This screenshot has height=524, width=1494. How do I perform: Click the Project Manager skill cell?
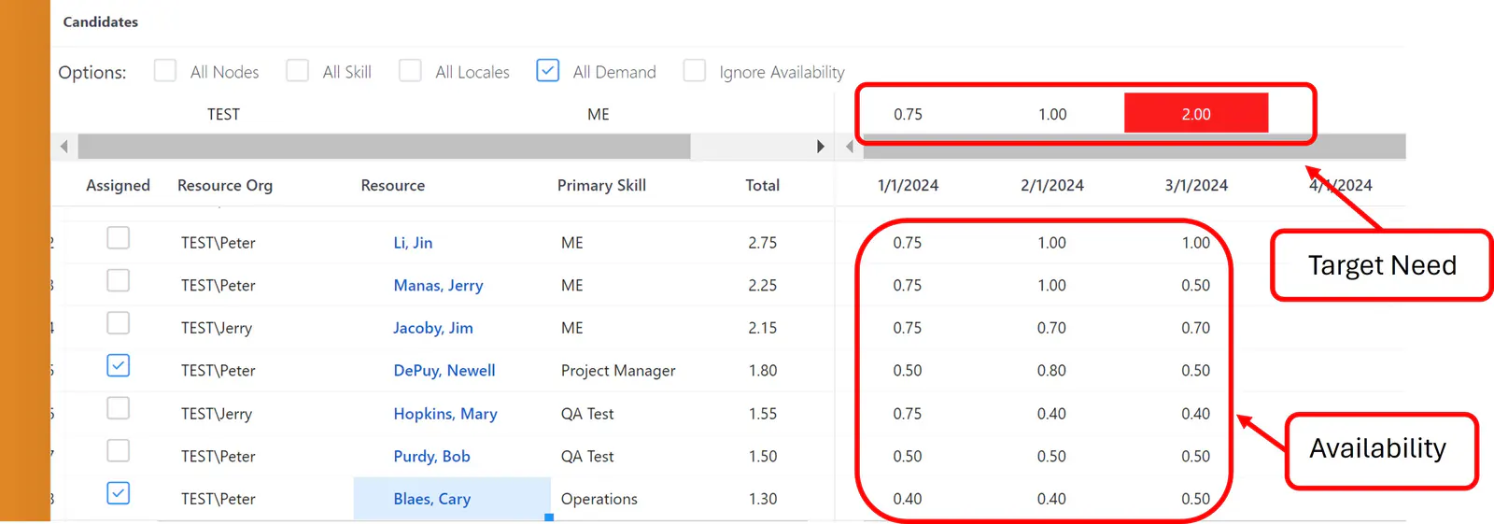click(618, 371)
